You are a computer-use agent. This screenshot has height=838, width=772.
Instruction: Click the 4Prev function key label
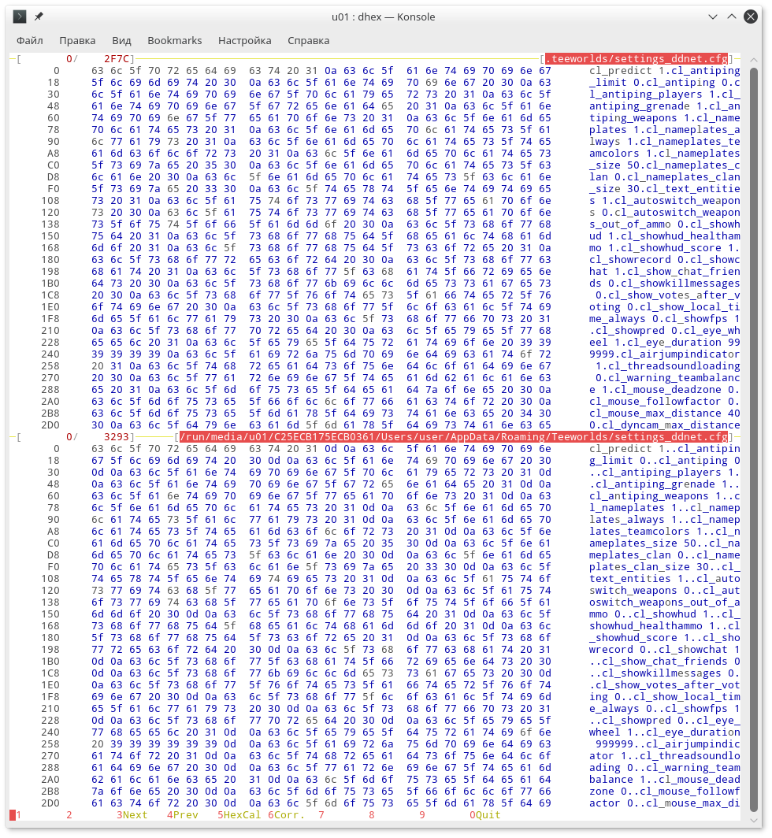(x=182, y=815)
